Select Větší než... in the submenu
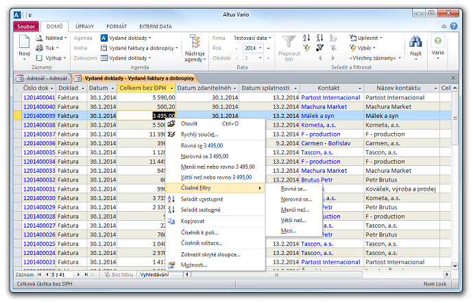The image size is (473, 303). coord(294,220)
